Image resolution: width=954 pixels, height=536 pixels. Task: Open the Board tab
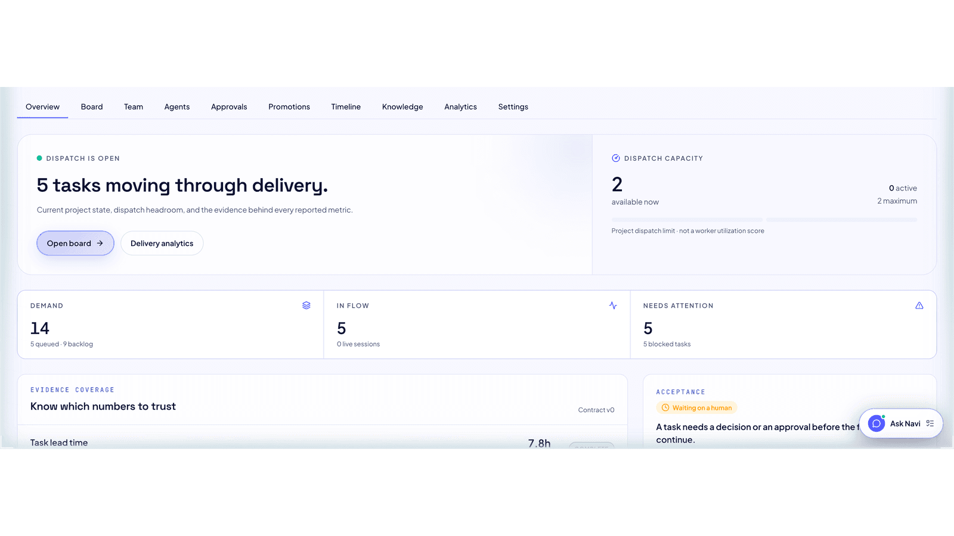pos(92,107)
